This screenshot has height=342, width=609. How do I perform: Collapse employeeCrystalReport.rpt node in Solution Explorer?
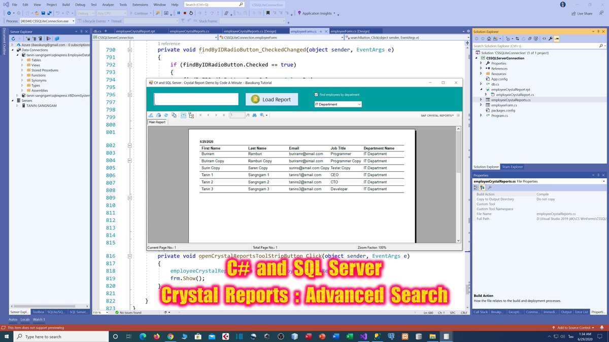click(x=482, y=89)
